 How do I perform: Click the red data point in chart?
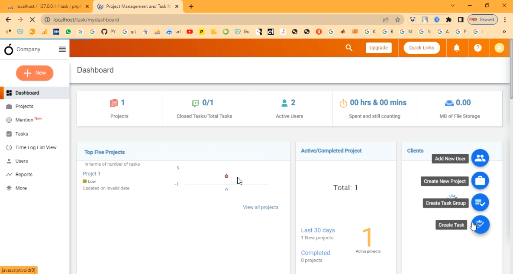pyautogui.click(x=226, y=176)
